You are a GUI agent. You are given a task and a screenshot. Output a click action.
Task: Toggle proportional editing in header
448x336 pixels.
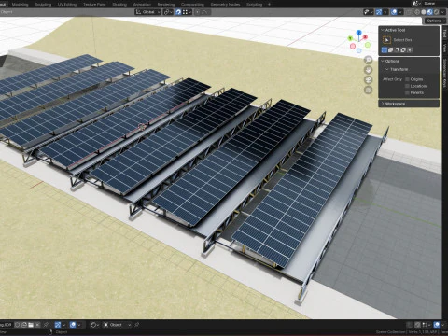[197, 12]
